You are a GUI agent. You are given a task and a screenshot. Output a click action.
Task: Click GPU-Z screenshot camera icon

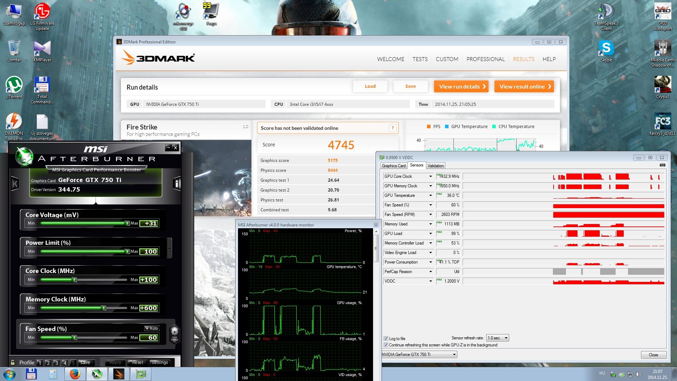coord(662,165)
